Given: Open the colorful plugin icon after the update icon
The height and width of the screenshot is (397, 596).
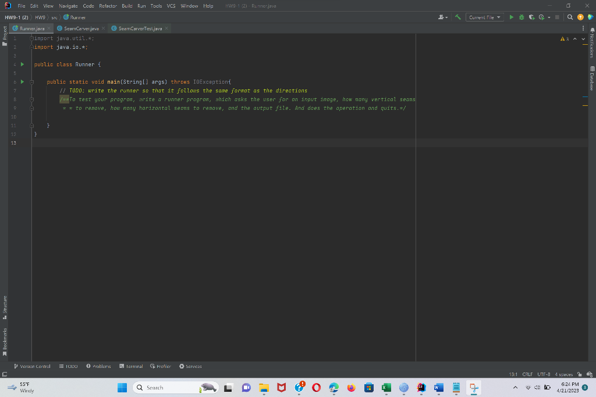Looking at the screenshot, I should [590, 17].
